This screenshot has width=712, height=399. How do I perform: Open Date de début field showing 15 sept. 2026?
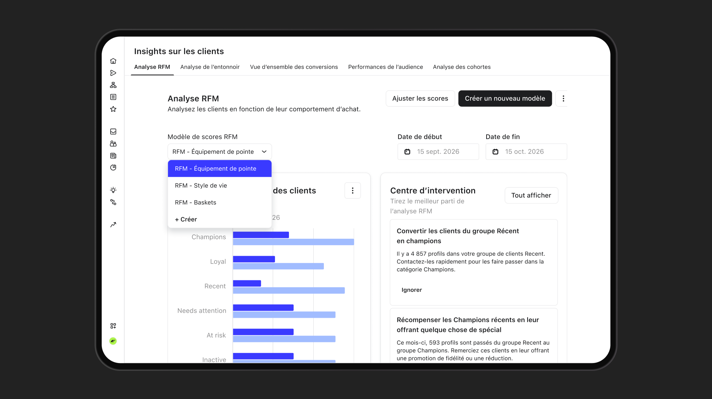click(x=438, y=152)
